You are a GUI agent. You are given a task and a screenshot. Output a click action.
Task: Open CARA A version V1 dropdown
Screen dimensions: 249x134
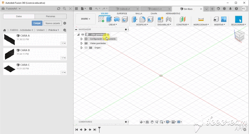coord(63,43)
